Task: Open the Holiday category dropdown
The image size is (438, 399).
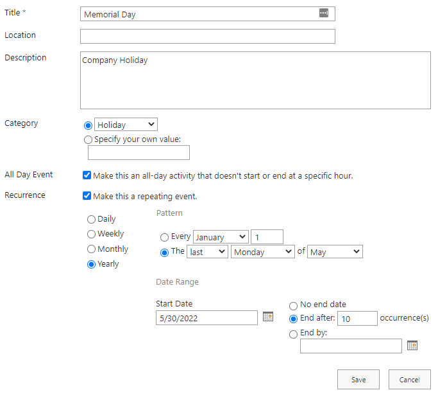Action: click(x=126, y=125)
